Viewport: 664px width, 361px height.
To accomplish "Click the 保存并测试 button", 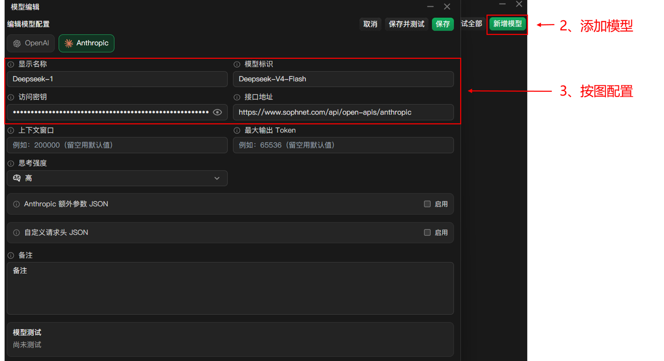I will point(406,24).
